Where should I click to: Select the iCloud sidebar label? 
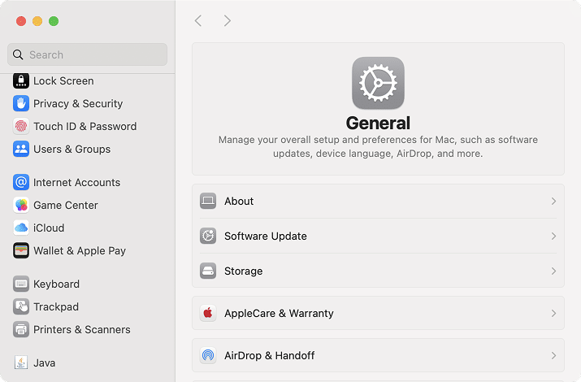49,228
